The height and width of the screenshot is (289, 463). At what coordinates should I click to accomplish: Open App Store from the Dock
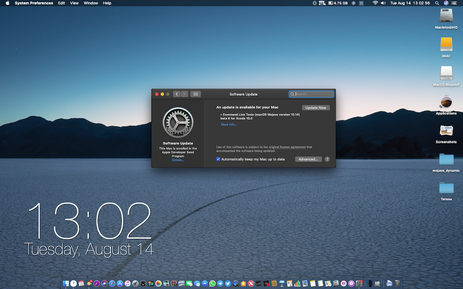tap(120, 284)
